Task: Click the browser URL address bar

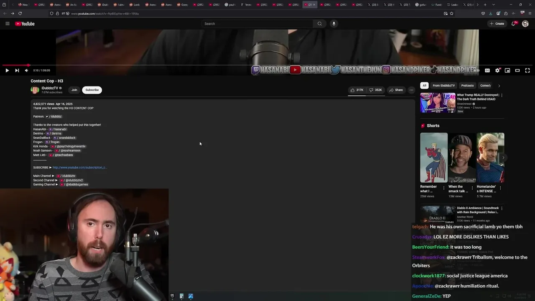Action: click(251, 13)
